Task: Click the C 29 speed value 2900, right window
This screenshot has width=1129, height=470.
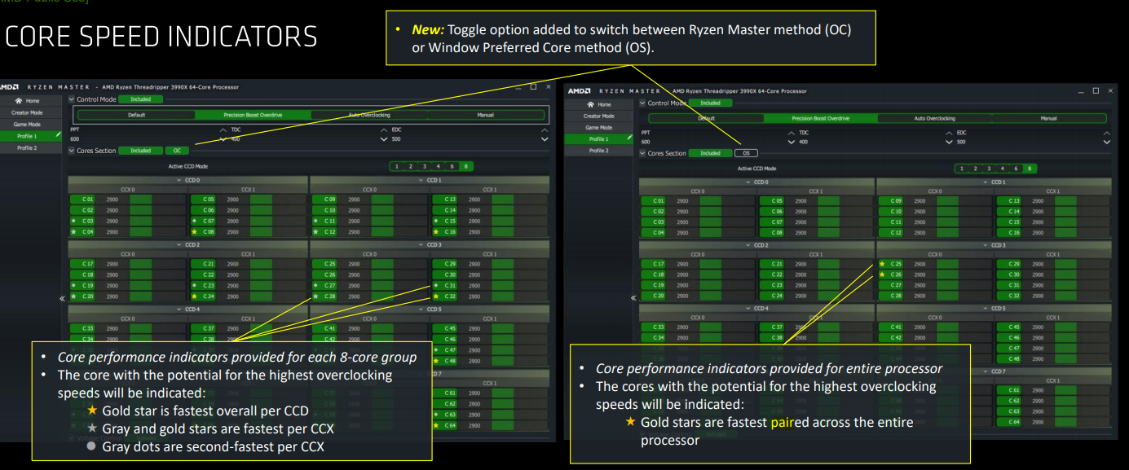Action: point(1039,264)
